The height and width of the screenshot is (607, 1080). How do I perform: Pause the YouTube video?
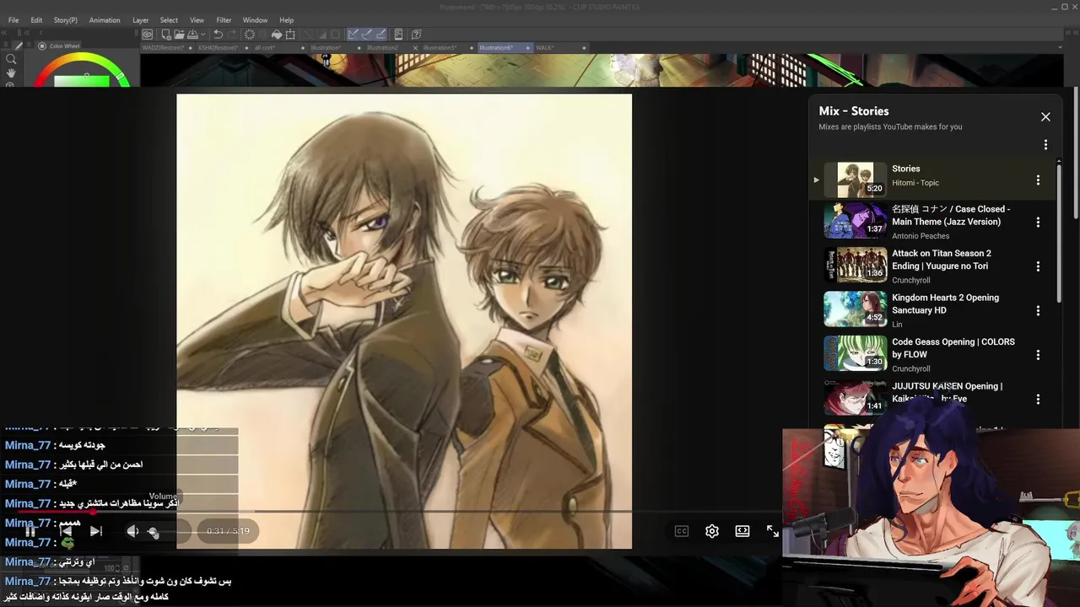[30, 531]
